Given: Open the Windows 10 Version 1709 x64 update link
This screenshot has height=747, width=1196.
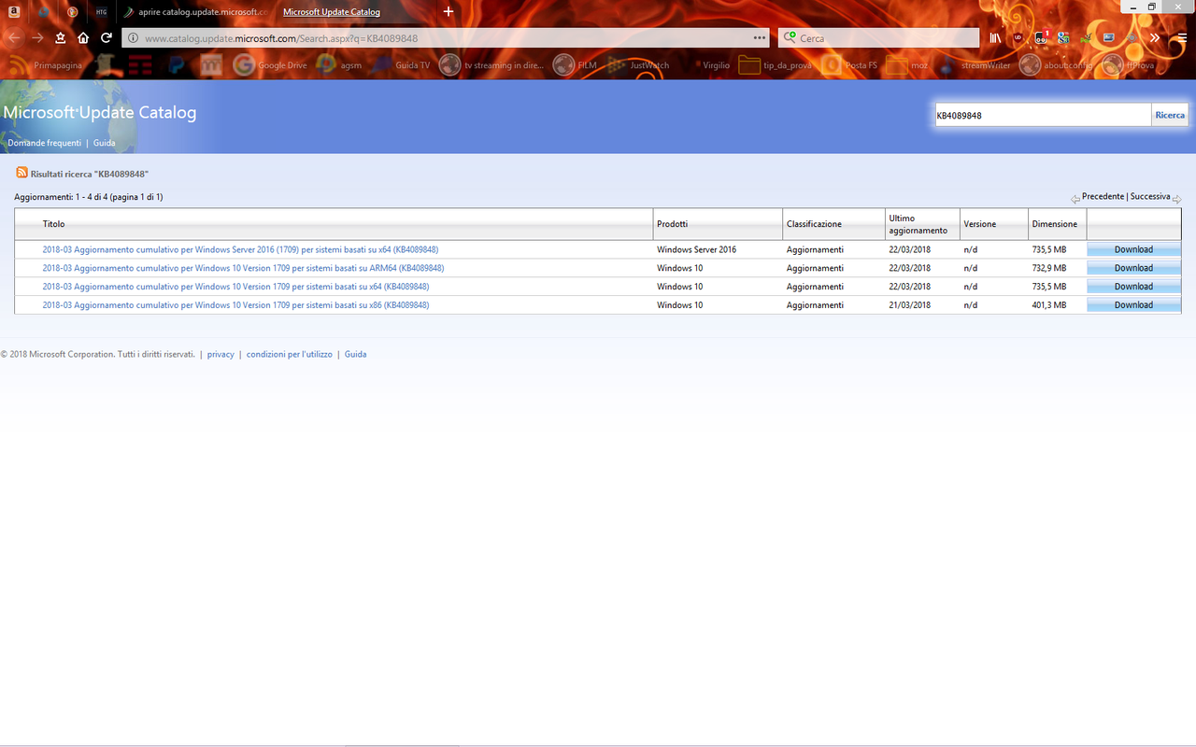Looking at the screenshot, I should pos(235,287).
